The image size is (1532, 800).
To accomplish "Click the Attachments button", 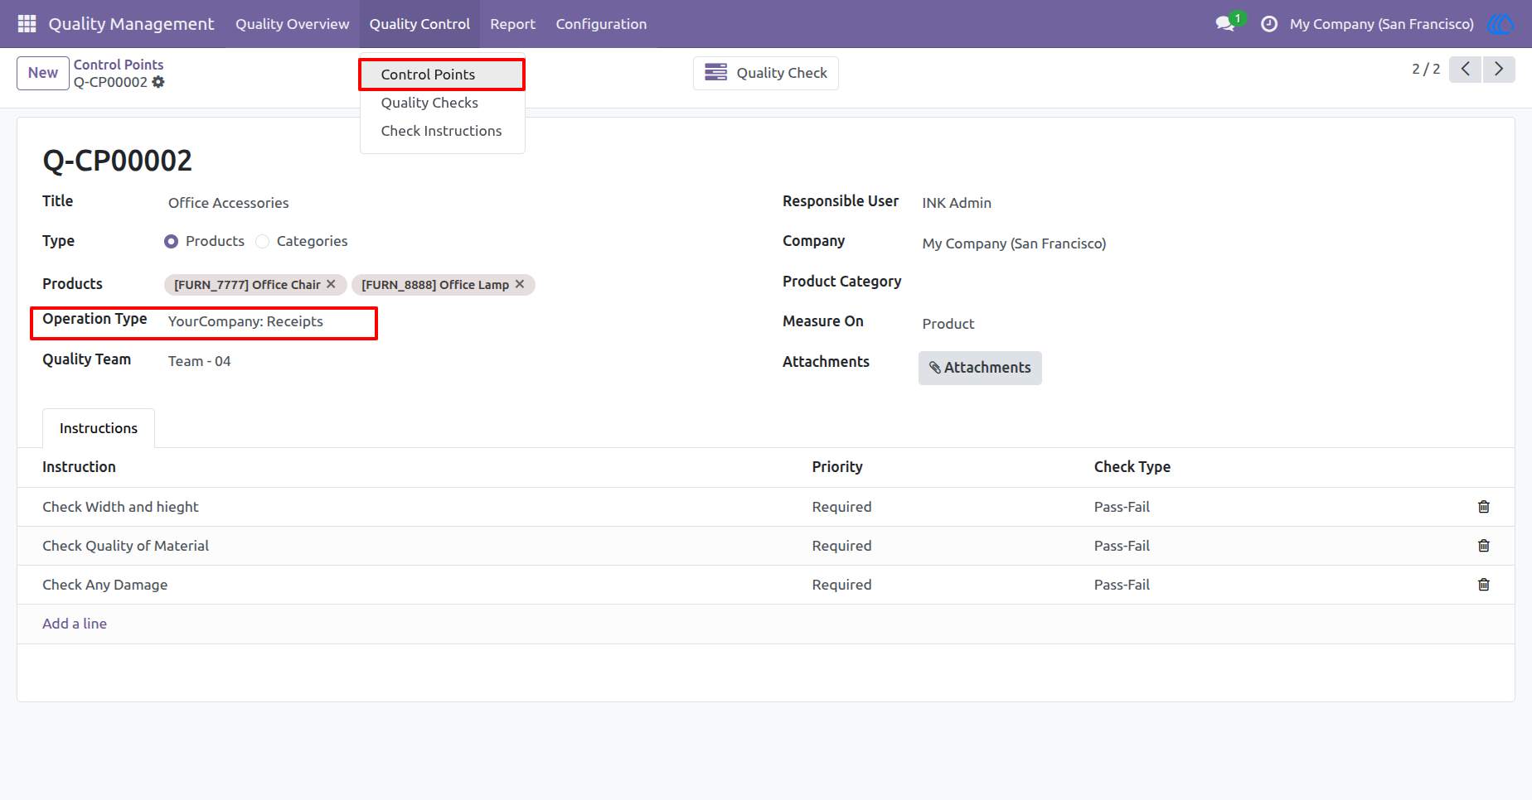I will pos(980,368).
